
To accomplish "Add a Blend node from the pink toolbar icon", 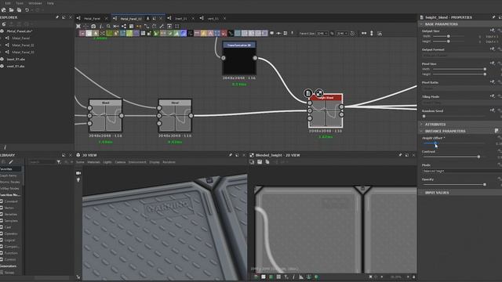I will pyautogui.click(x=82, y=33).
